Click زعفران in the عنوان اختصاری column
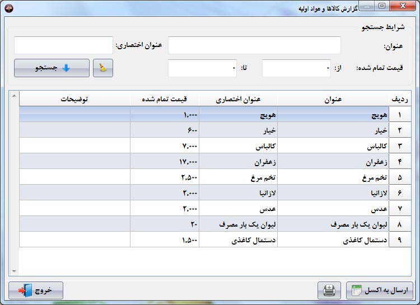The height and width of the screenshot is (305, 420). tap(238, 162)
